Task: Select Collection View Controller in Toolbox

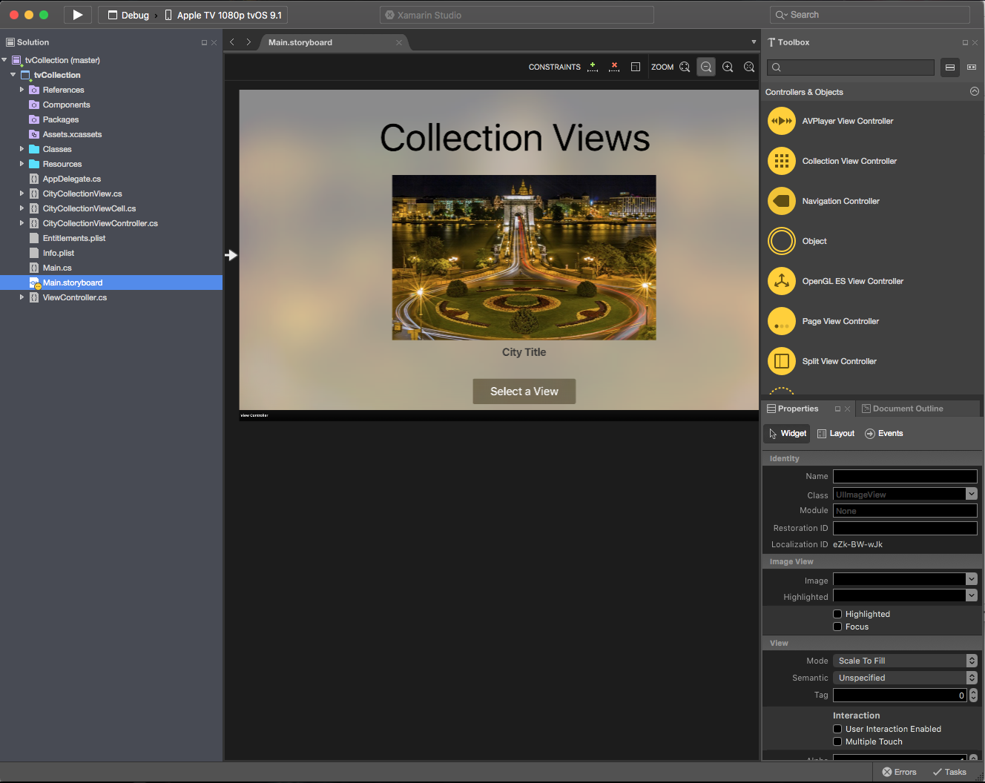Action: (x=849, y=160)
